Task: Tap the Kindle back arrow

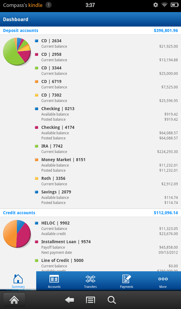Action: coord(69,300)
